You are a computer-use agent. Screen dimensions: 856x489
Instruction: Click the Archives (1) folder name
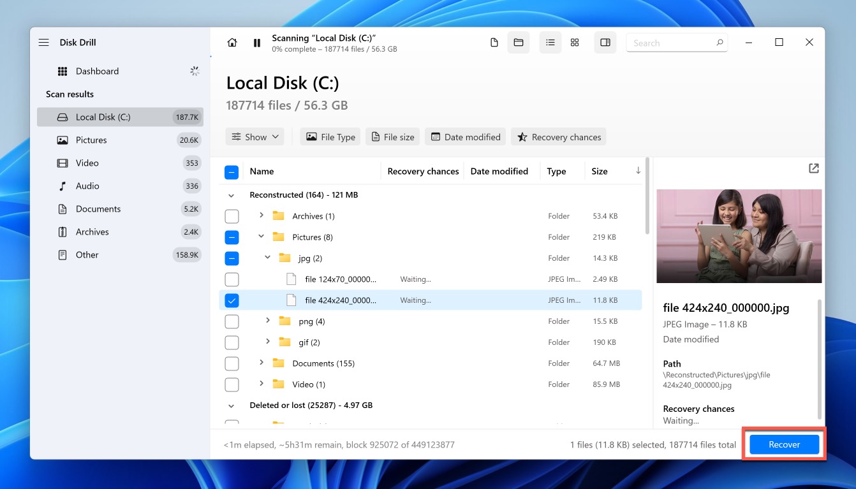(x=314, y=216)
